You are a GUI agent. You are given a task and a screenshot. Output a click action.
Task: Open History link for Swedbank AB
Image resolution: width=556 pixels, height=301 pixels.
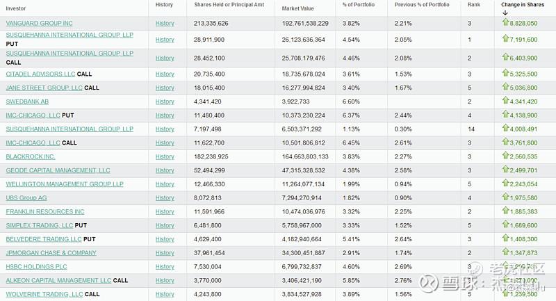165,101
